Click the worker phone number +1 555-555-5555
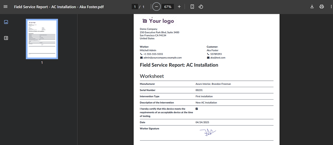The height and width of the screenshot is (145, 333). pyautogui.click(x=153, y=54)
